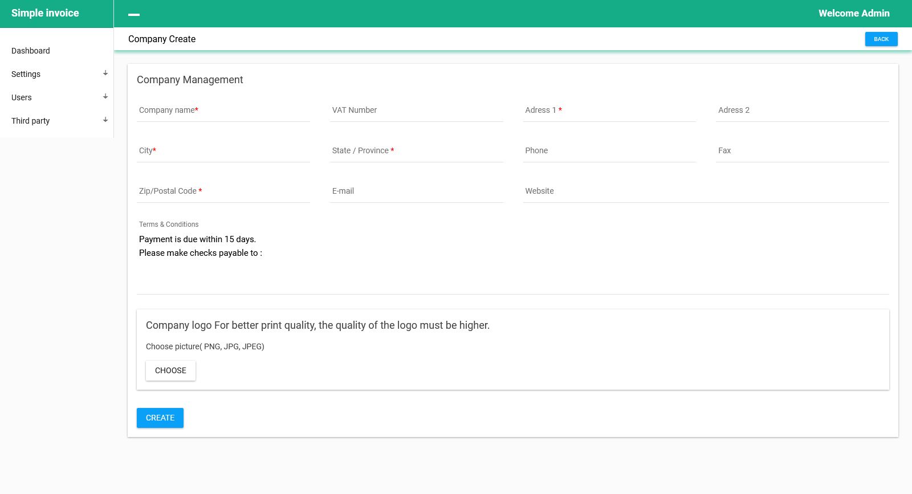Click the BACK button
Screen dimensions: 912x494
tap(881, 39)
